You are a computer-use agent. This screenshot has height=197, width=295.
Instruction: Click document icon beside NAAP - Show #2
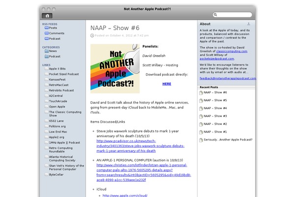click(201, 124)
